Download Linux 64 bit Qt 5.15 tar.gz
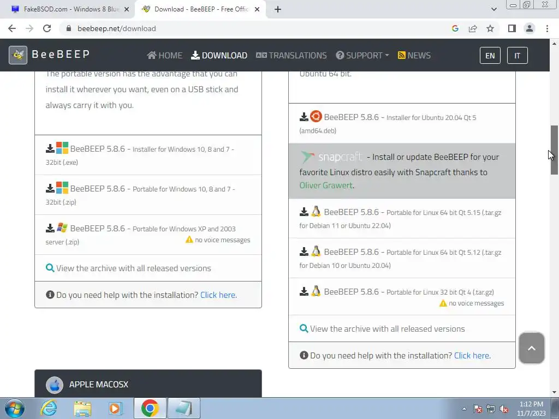This screenshot has width=559, height=419. coord(402,218)
